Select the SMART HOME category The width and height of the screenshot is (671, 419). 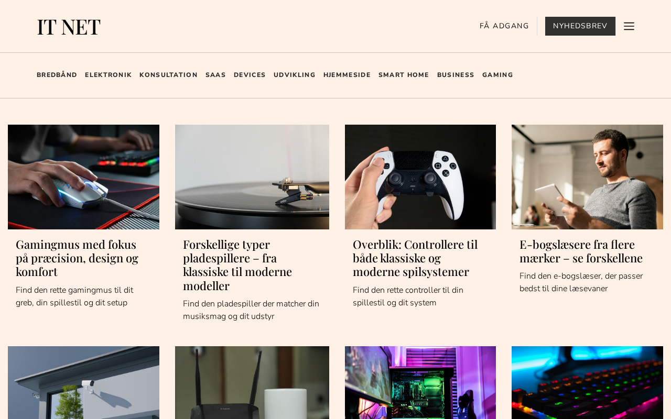[x=404, y=75]
